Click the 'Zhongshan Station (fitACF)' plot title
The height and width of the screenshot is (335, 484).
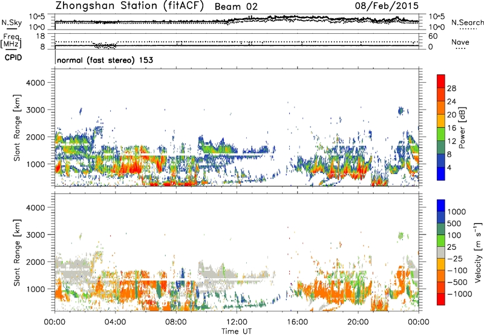(129, 6)
